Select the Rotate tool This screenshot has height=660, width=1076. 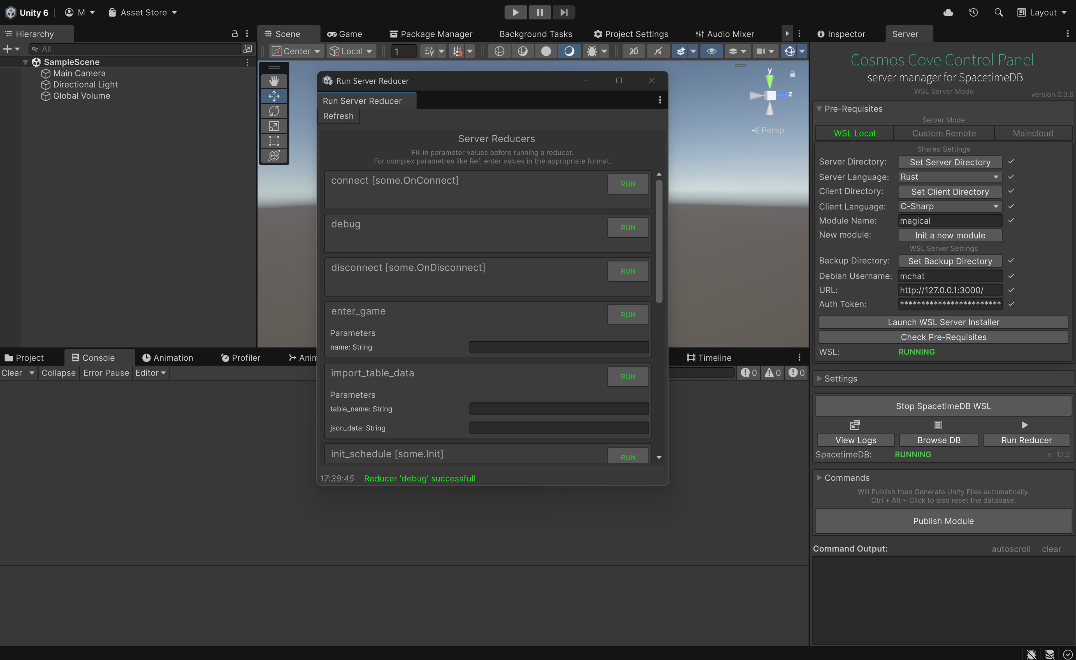tap(274, 111)
